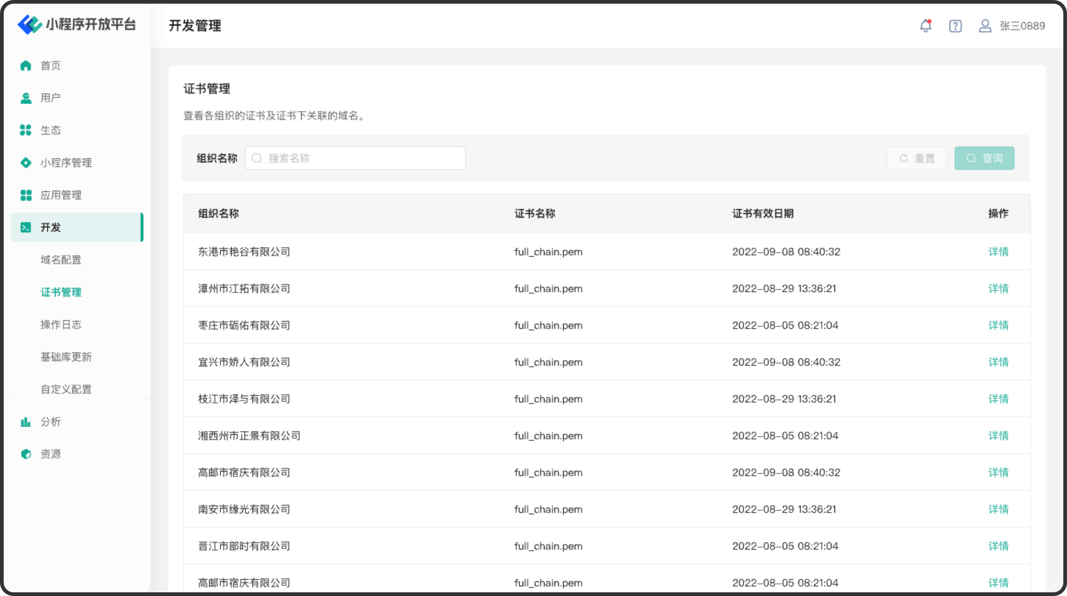Image resolution: width=1067 pixels, height=596 pixels.
Task: Click the 重置 reset button
Action: tap(917, 158)
